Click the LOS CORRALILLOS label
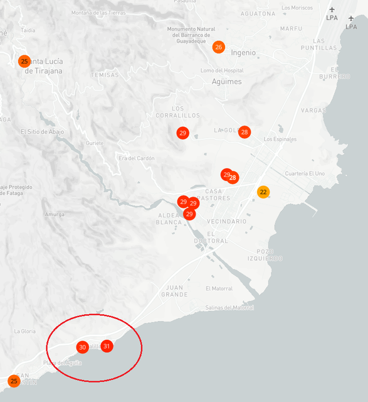The height and width of the screenshot is (402, 368). 178,112
